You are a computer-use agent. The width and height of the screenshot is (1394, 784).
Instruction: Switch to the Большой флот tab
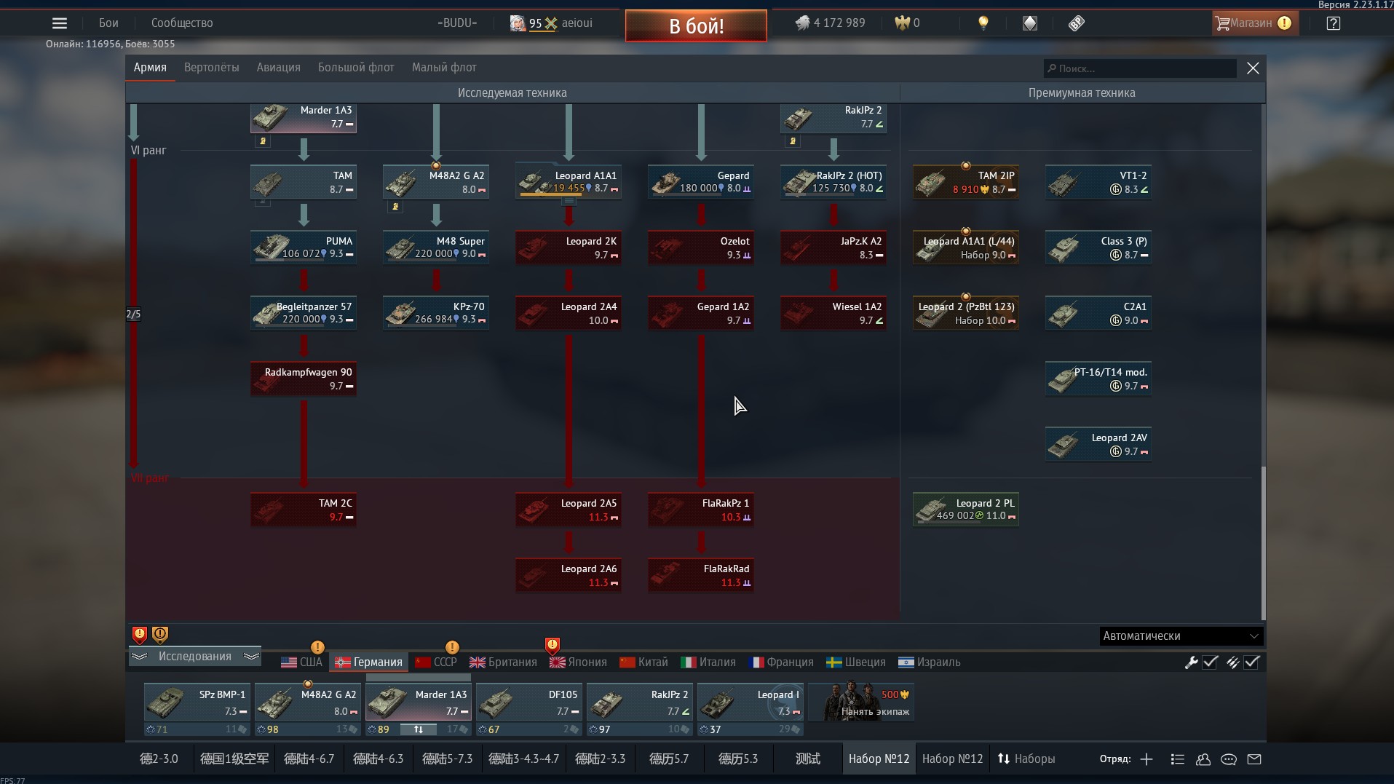click(356, 68)
